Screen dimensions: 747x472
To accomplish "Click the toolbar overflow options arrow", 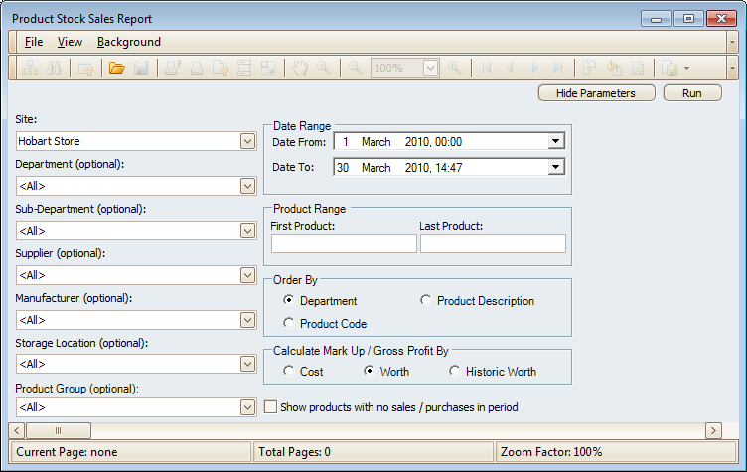I will coord(732,68).
